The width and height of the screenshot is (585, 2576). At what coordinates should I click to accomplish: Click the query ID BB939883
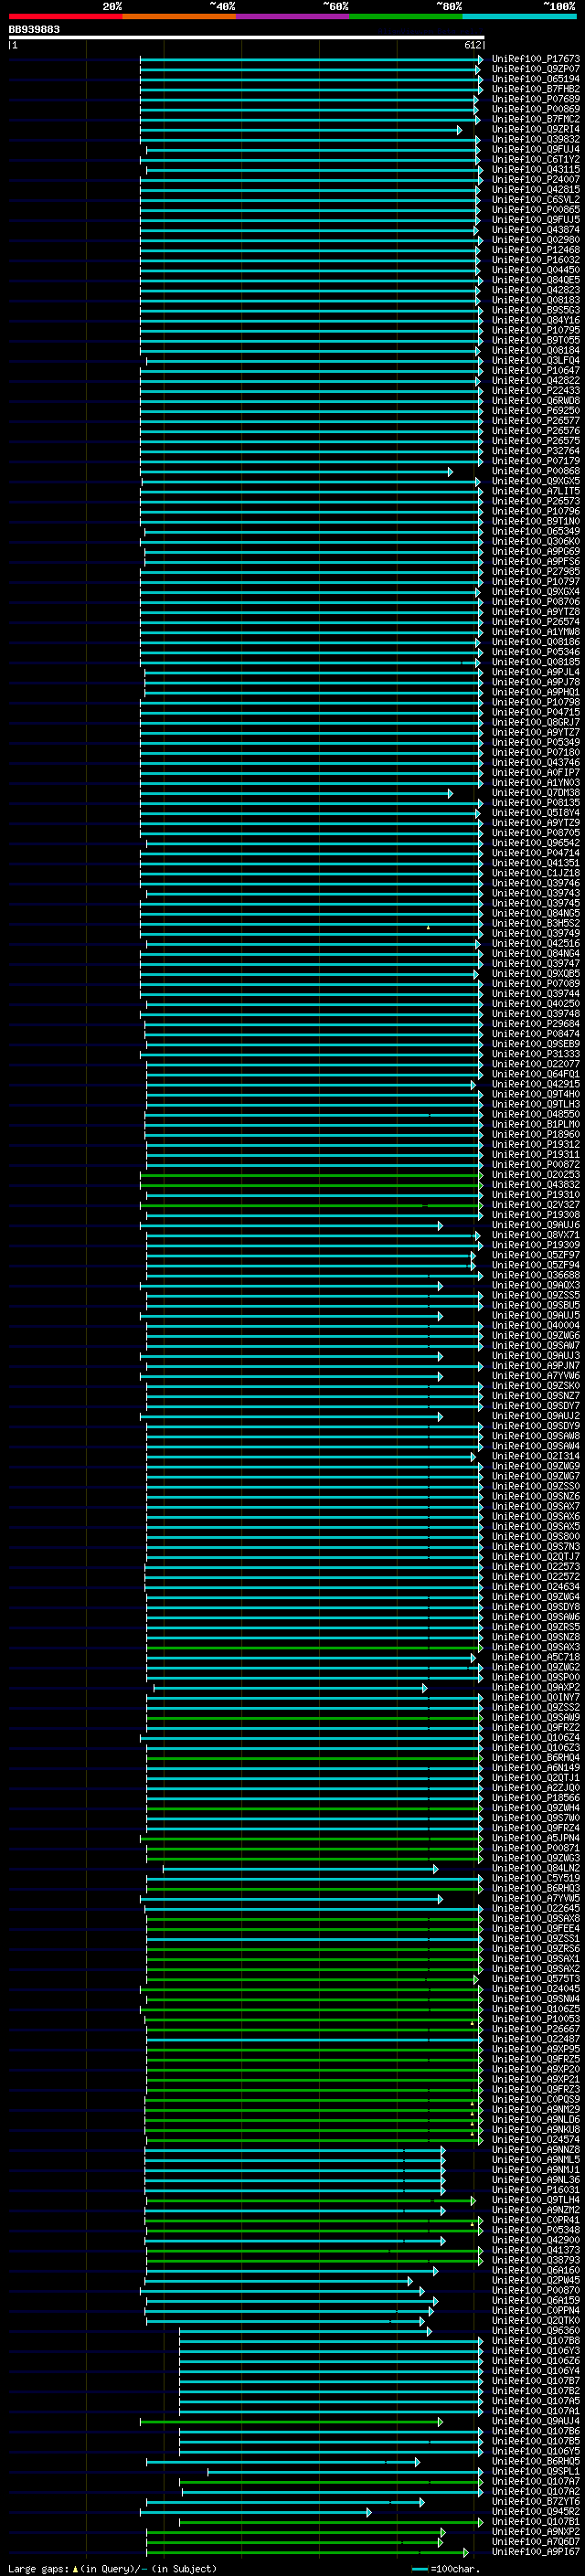34,30
